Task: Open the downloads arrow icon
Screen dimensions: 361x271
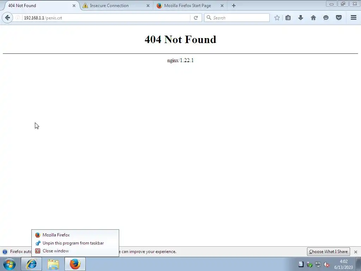Action: tap(301, 18)
